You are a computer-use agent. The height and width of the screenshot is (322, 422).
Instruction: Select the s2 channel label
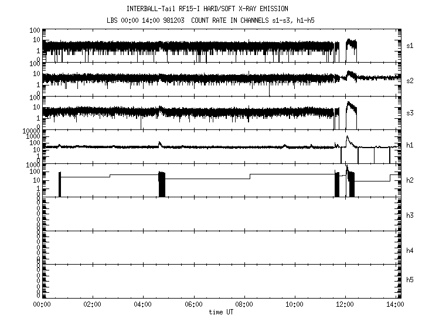410,79
